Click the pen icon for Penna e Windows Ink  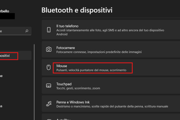[x=49, y=104]
